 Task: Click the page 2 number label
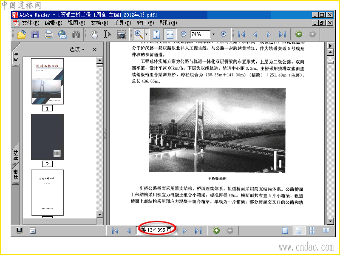(47, 164)
